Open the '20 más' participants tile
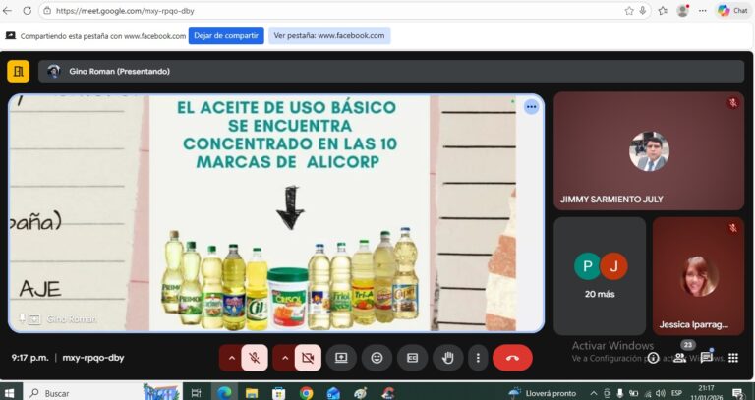Viewport: 755px width, 400px height. (x=600, y=276)
